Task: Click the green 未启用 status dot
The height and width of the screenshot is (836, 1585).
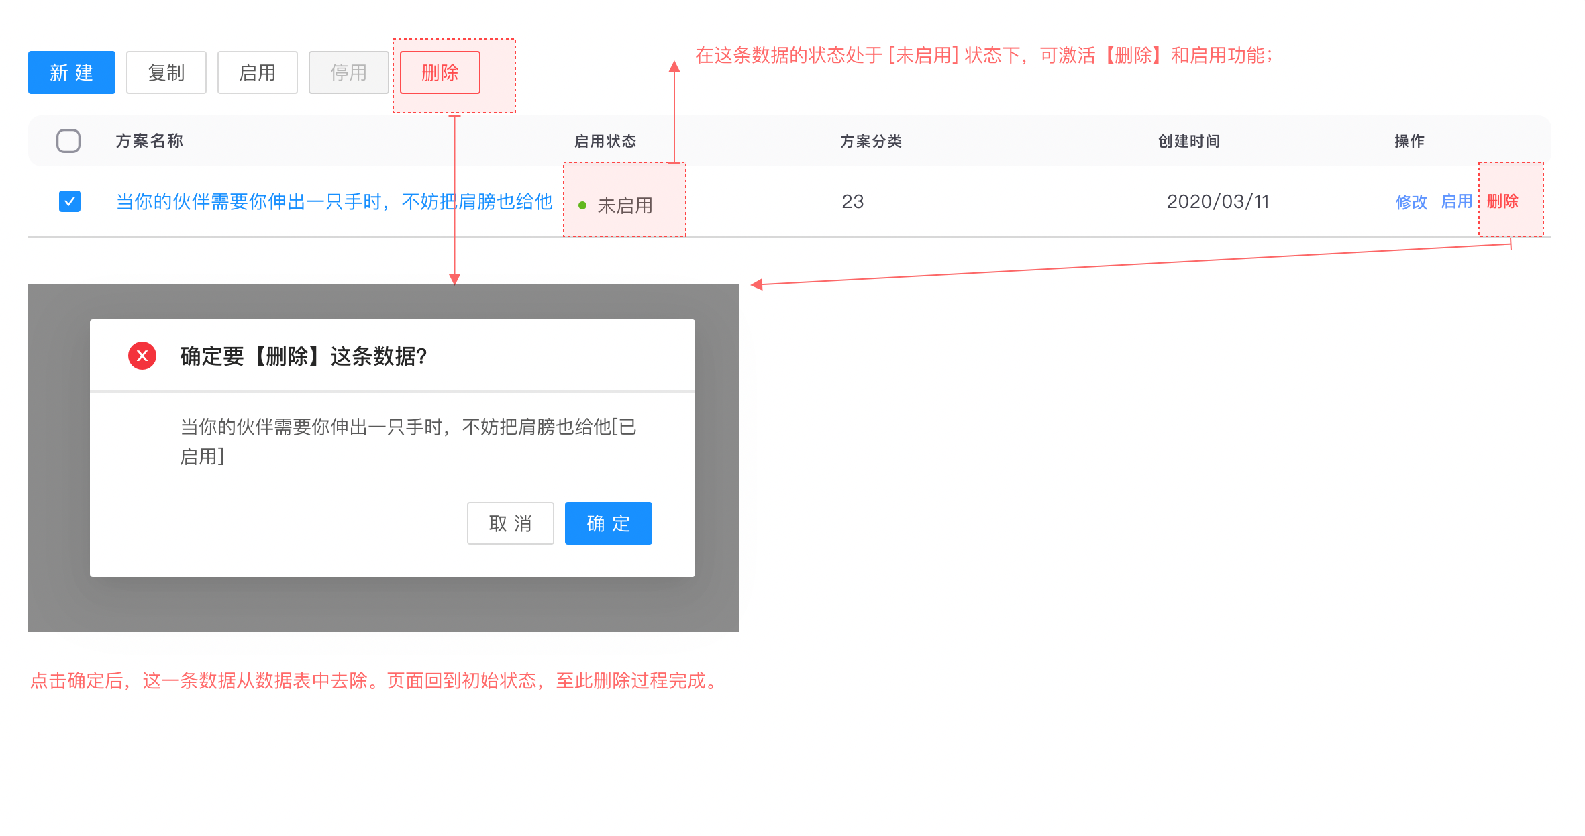Action: (582, 205)
